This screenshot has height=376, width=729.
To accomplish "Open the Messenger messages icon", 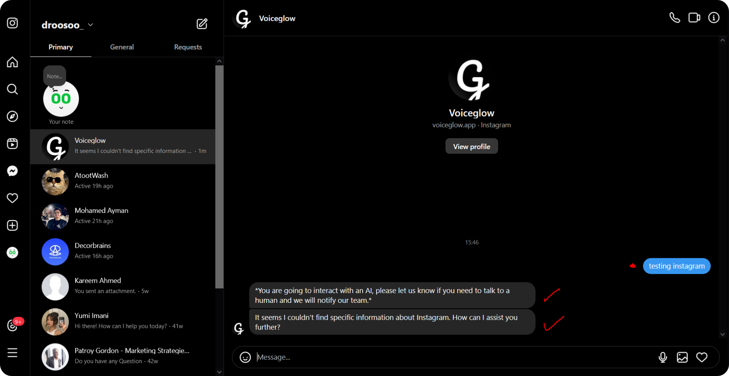I will [x=13, y=171].
